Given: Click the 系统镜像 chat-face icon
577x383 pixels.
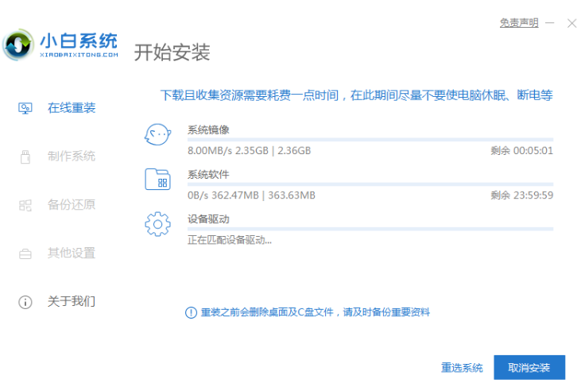Looking at the screenshot, I should pos(157,133).
